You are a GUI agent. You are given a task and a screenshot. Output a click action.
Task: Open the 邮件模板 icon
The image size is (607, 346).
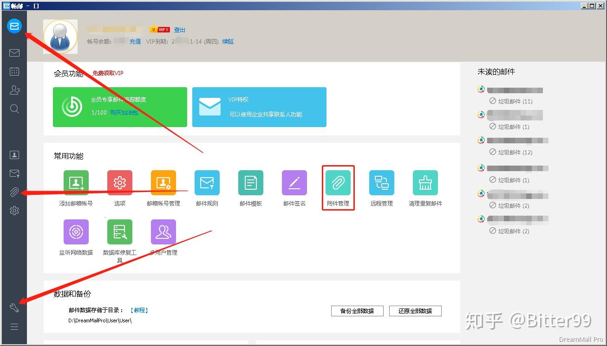[x=251, y=183]
